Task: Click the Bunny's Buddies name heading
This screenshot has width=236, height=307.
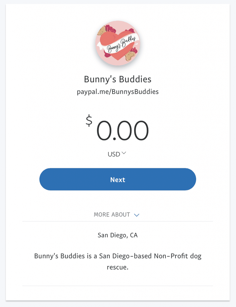Action: pyautogui.click(x=118, y=79)
